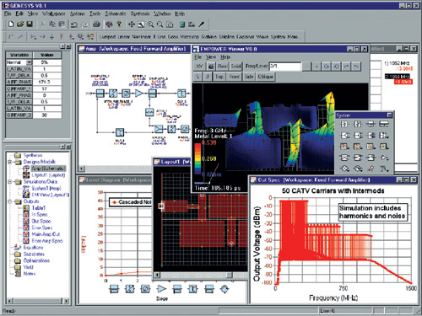Click the Undo arrow in main toolbar
The image size is (422, 316).
74,24
